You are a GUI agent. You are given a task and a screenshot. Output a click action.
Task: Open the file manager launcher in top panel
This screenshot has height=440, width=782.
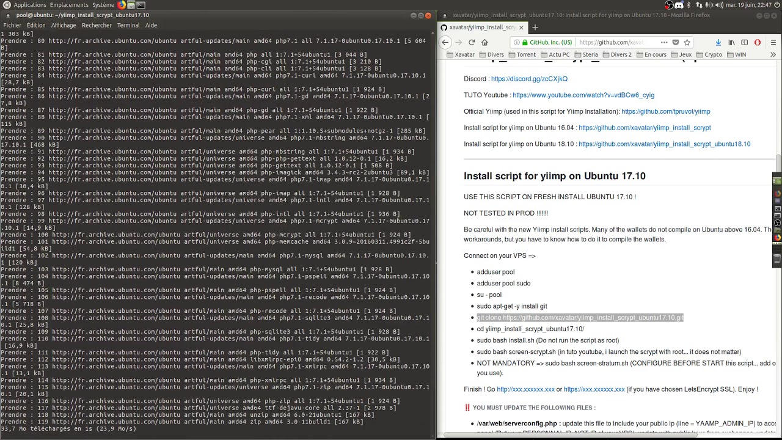click(x=131, y=5)
